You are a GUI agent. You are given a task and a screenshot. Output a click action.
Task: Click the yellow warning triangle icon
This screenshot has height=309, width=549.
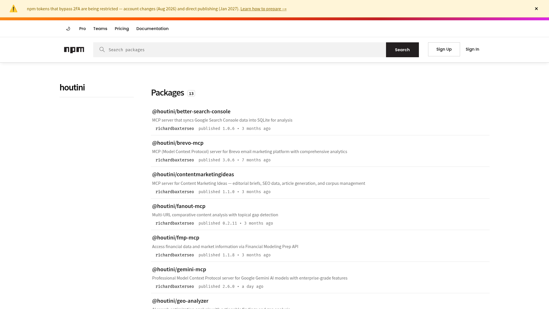(x=13, y=9)
